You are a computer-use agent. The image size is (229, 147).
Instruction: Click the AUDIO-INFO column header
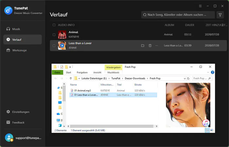66,25
